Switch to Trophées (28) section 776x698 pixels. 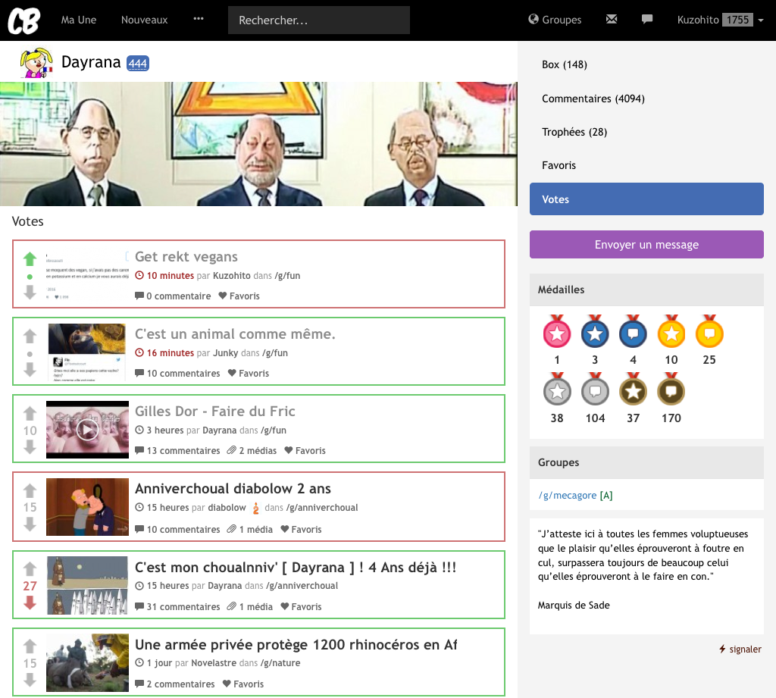pyautogui.click(x=574, y=132)
